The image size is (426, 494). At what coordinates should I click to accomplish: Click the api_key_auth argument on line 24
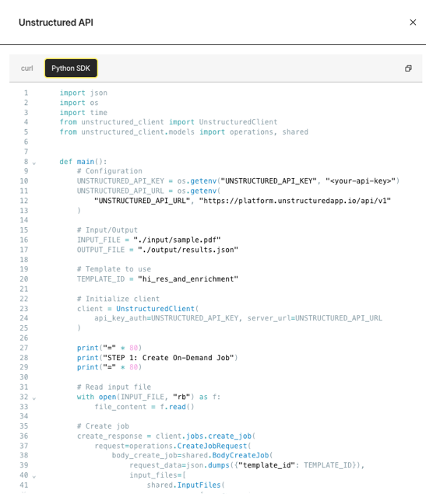coord(167,318)
